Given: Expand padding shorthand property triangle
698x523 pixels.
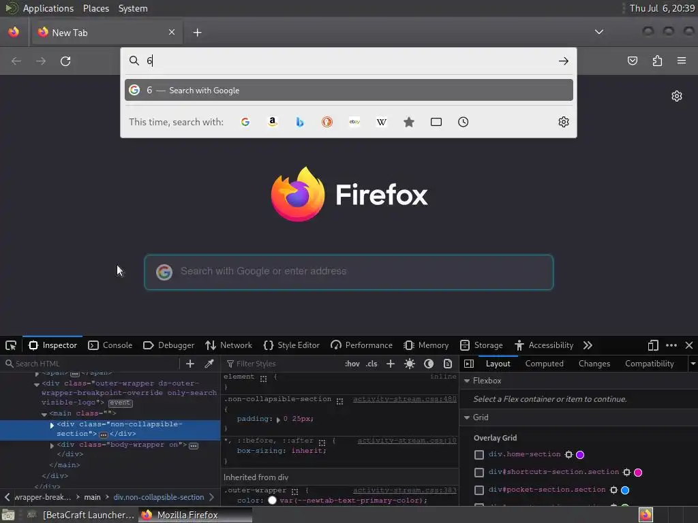Looking at the screenshot, I should tap(278, 419).
